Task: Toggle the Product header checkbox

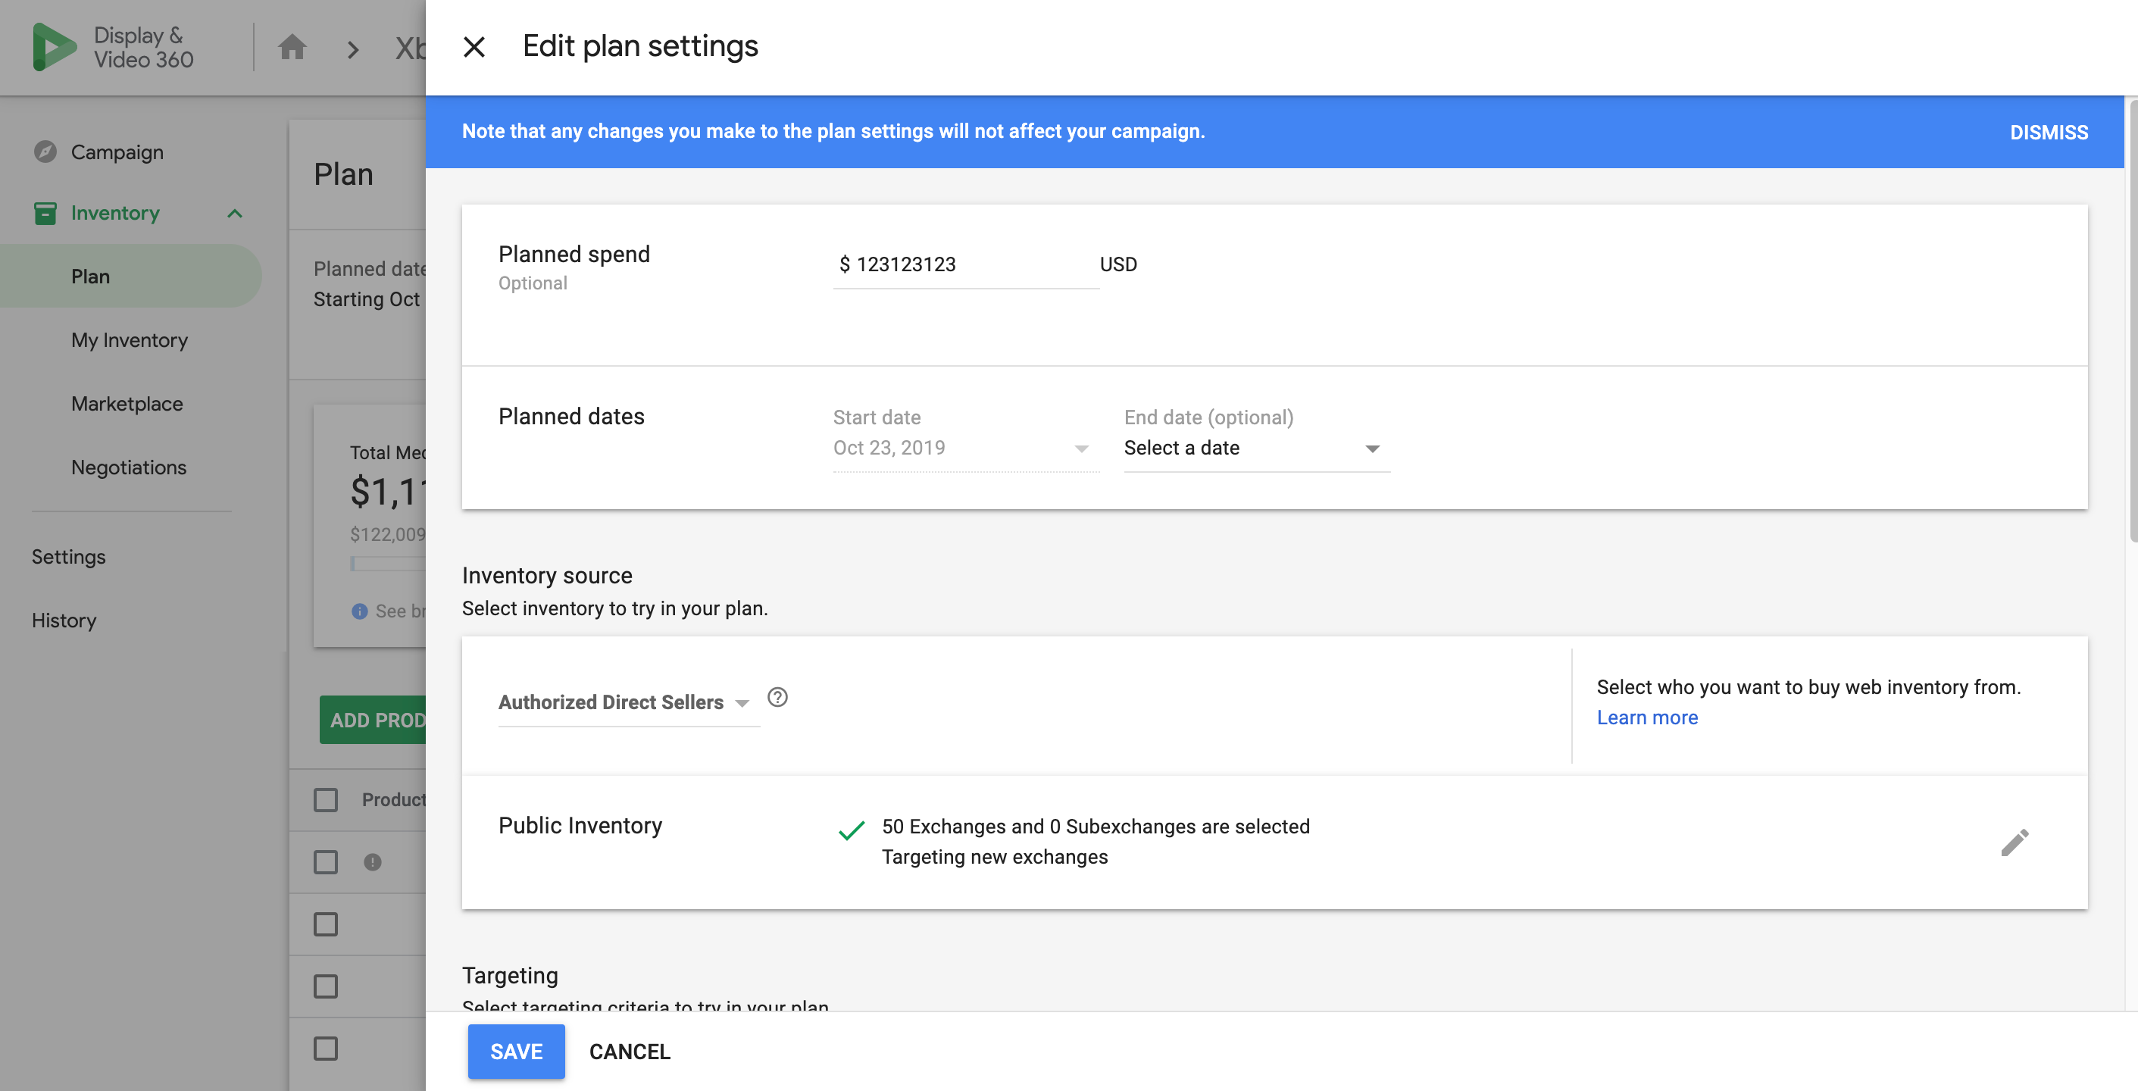Action: coord(325,799)
